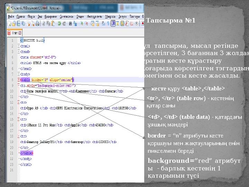
Task: Click the highlighted </table> closing tag
Action: point(27,153)
